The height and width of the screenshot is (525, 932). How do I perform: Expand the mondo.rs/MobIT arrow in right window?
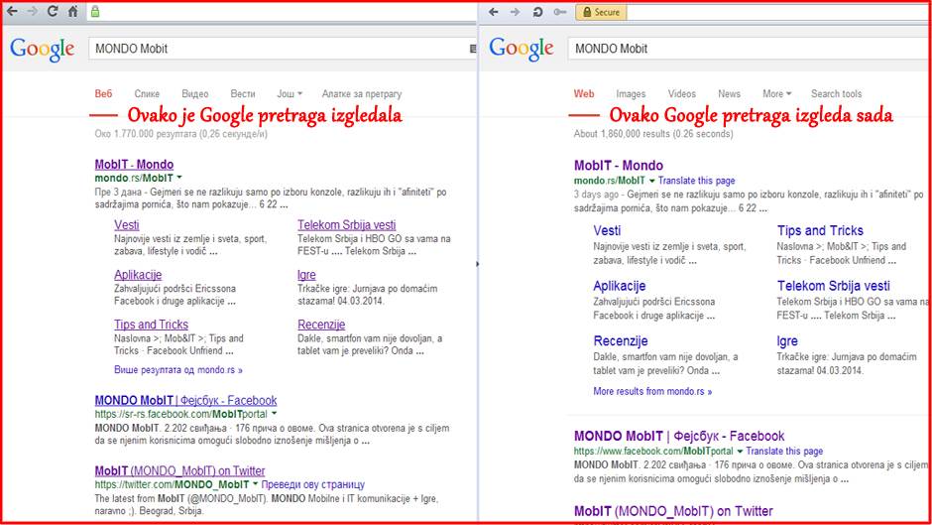point(651,181)
